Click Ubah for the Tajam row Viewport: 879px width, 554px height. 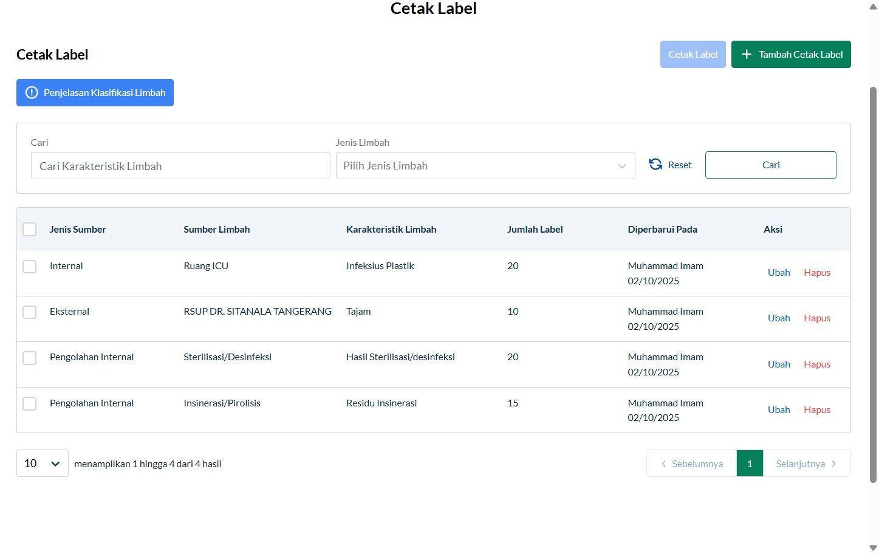[779, 318]
